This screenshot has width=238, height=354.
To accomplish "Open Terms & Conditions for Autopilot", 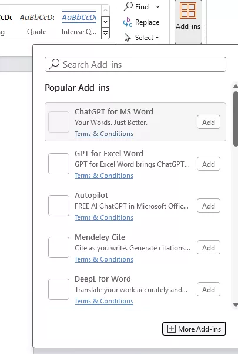I will point(104,217).
